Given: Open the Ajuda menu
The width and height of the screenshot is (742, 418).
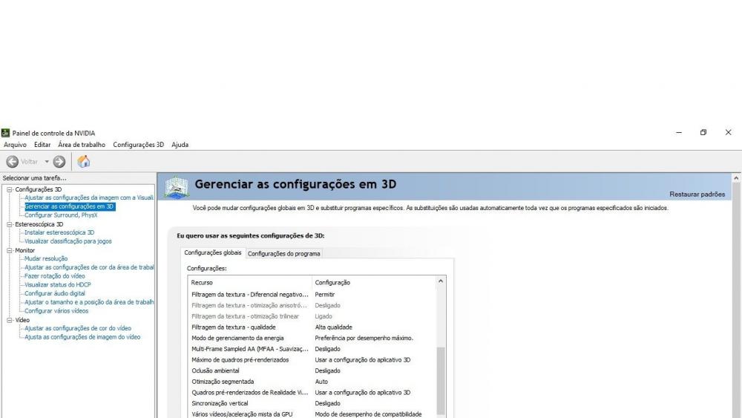Looking at the screenshot, I should [x=180, y=145].
